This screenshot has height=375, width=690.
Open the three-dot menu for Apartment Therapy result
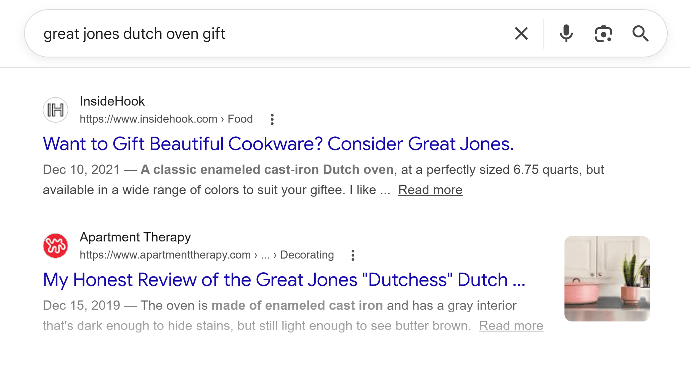point(353,255)
